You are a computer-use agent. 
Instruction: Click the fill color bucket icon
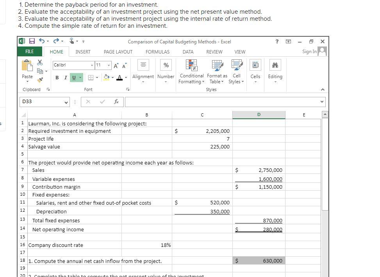(106, 77)
